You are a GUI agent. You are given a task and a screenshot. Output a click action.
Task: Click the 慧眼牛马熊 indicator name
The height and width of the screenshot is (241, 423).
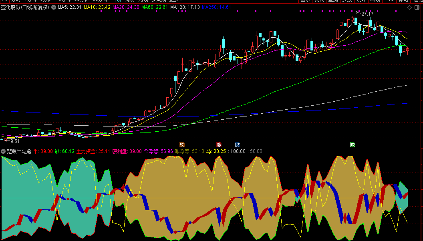click(x=19, y=151)
